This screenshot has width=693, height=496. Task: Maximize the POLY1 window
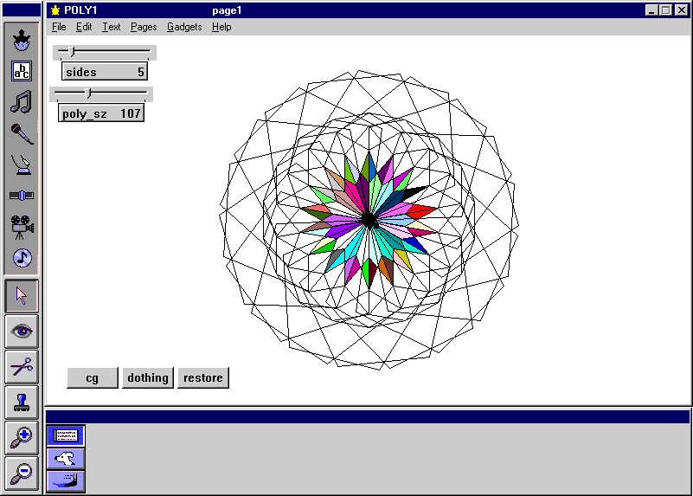point(666,10)
